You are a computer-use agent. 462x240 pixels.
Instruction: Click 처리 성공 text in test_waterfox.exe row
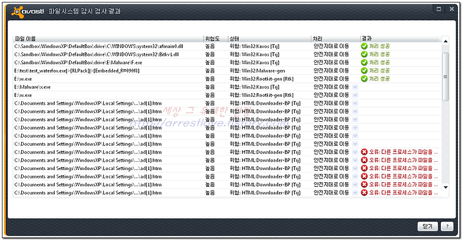pos(379,71)
